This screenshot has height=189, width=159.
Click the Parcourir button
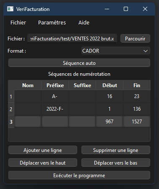(135, 38)
